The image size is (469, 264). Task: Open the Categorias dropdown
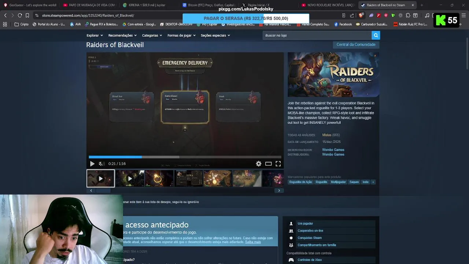(152, 36)
